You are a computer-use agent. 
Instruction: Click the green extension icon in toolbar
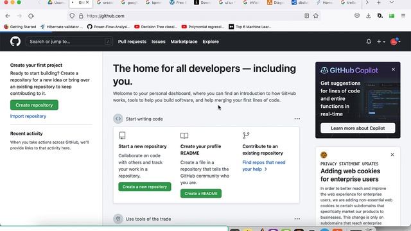392,16
